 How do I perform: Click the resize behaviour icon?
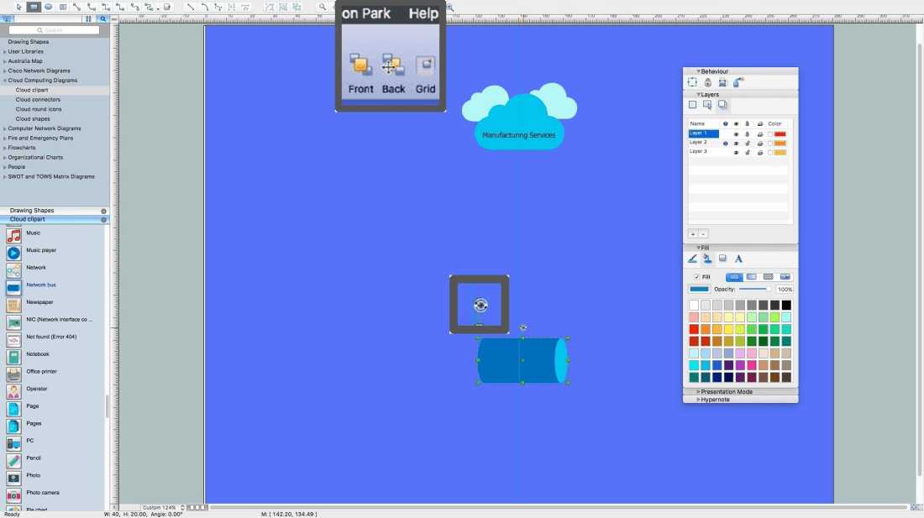[x=692, y=82]
